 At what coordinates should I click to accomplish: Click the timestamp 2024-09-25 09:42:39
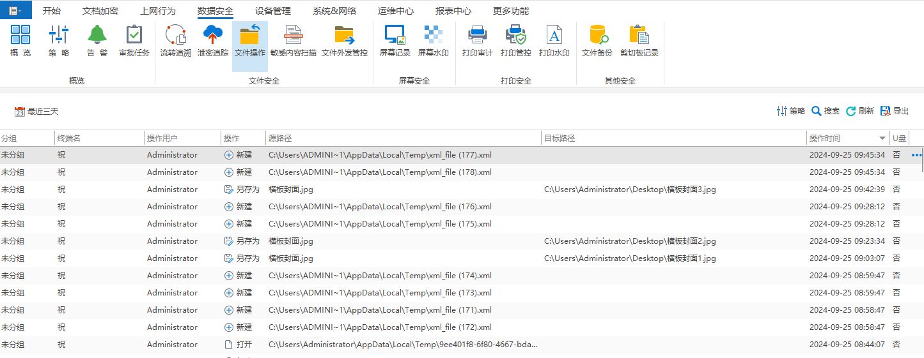click(847, 190)
